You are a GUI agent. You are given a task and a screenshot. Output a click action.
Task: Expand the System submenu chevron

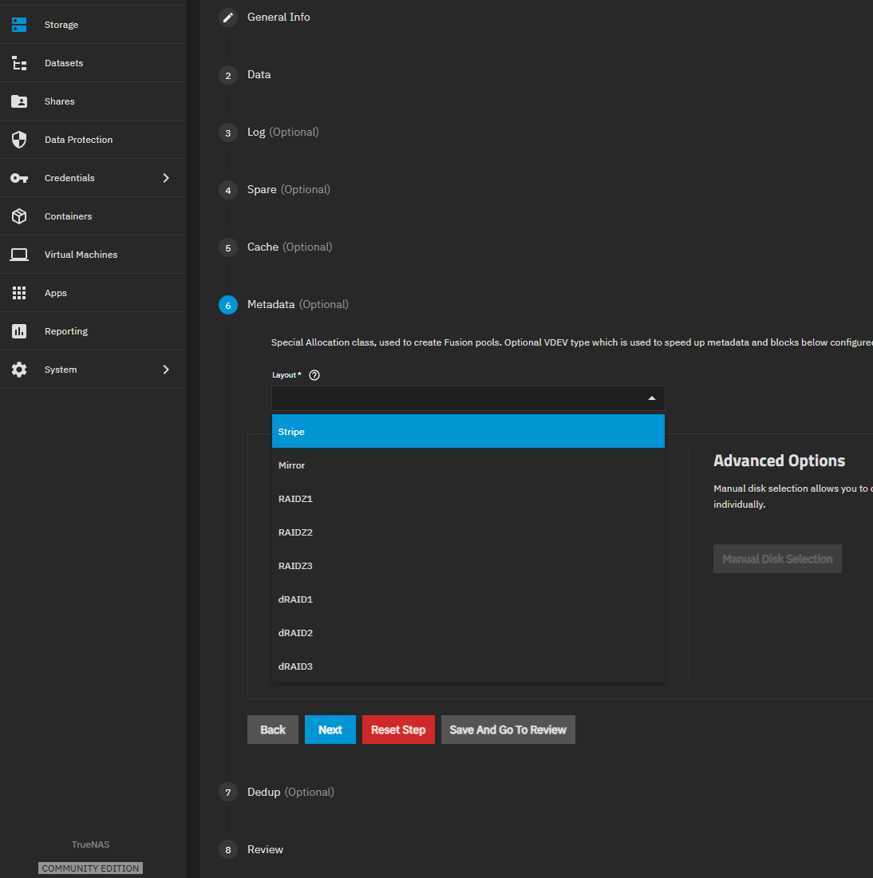166,370
